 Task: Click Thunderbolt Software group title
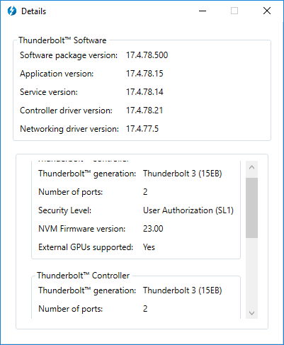[62, 40]
